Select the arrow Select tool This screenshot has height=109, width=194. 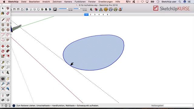point(3,8)
